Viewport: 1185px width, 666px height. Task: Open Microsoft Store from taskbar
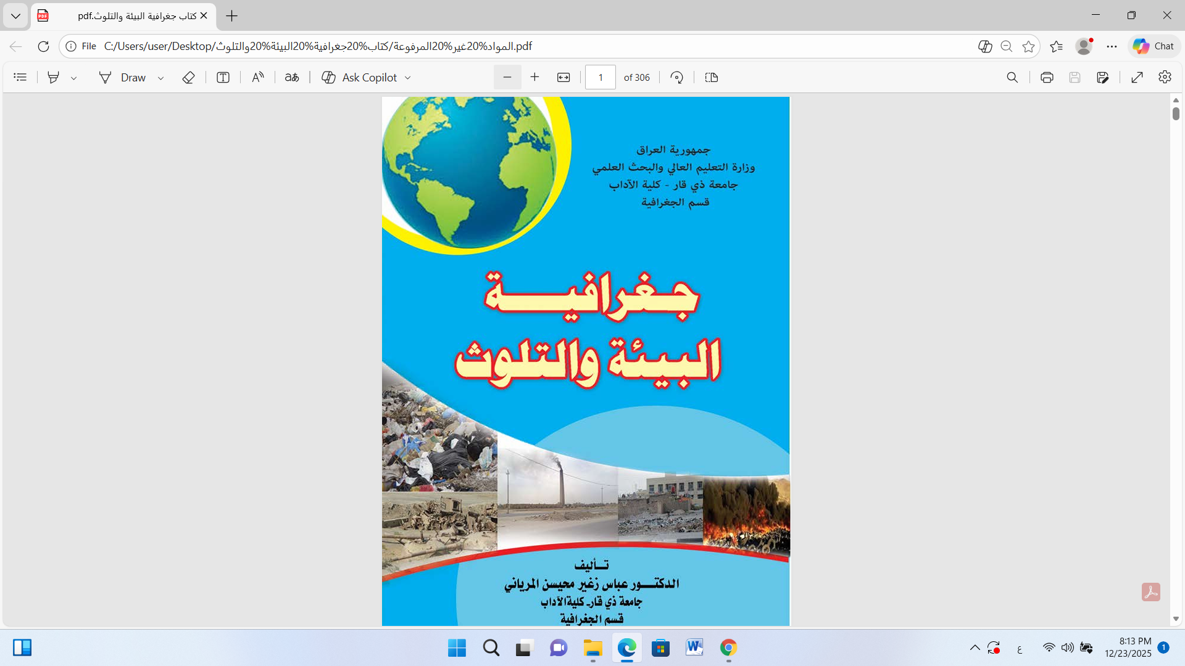coord(660,648)
